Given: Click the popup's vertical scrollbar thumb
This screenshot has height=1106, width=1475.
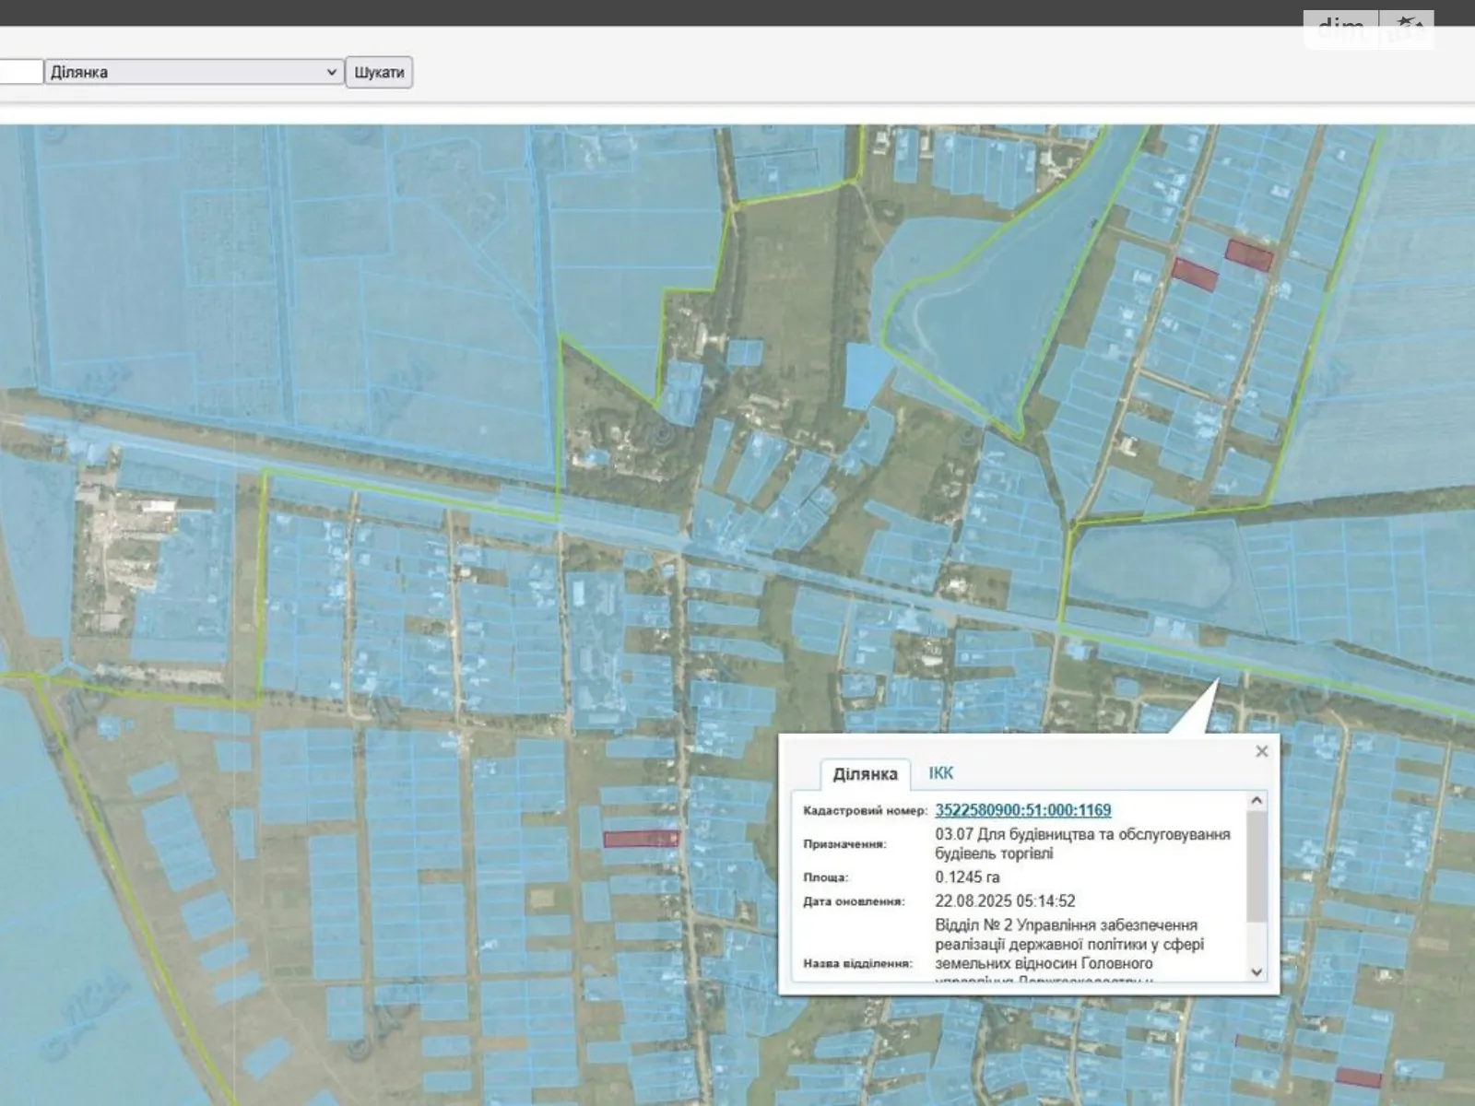Looking at the screenshot, I should (1256, 866).
